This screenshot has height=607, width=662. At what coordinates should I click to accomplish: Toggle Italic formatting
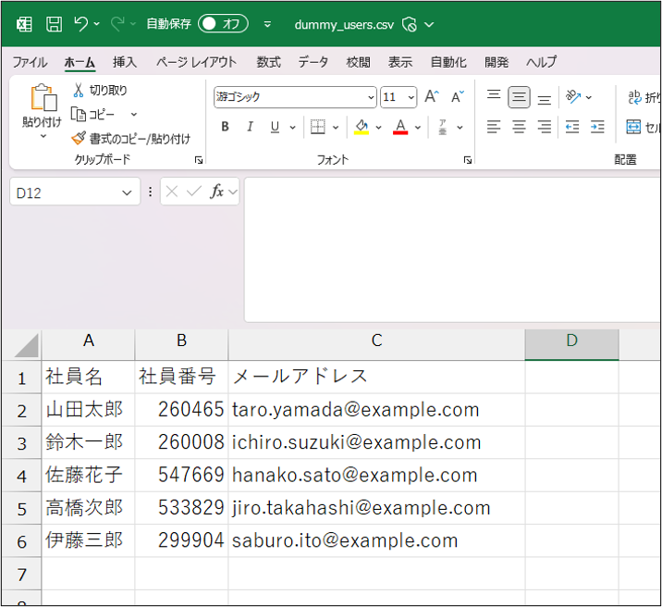(250, 127)
